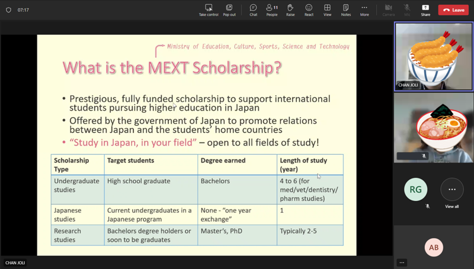This screenshot has height=269, width=474.
Task: Show the People participants list
Action: pyautogui.click(x=272, y=10)
